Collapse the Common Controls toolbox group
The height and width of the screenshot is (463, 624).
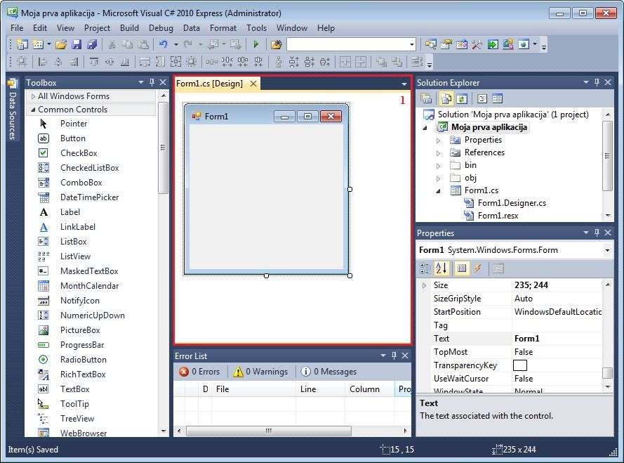[x=33, y=110]
